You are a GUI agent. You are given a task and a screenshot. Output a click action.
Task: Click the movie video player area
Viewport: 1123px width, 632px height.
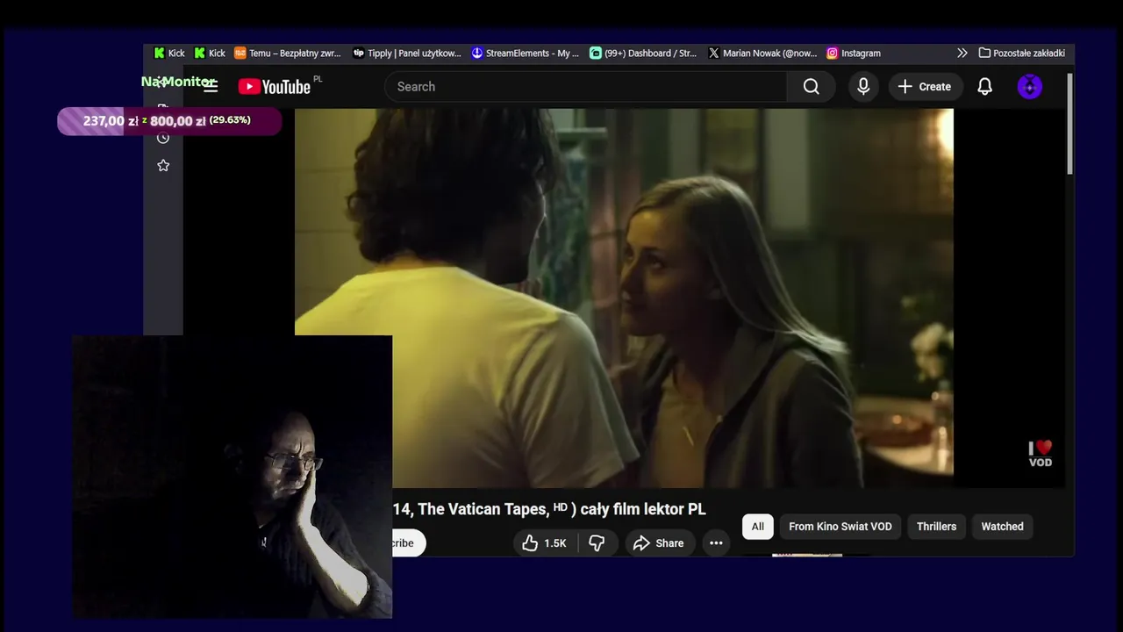point(624,298)
